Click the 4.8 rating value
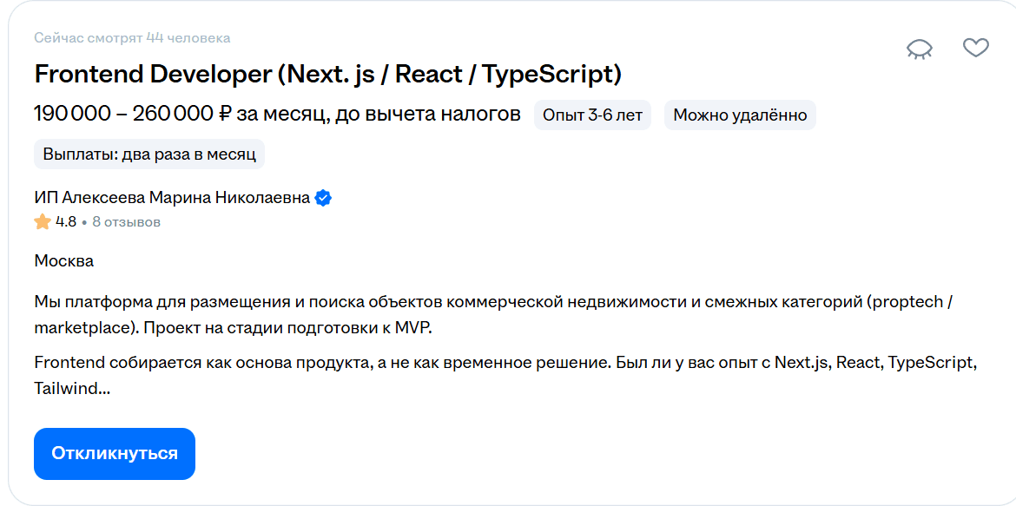The image size is (1016, 506). [64, 222]
